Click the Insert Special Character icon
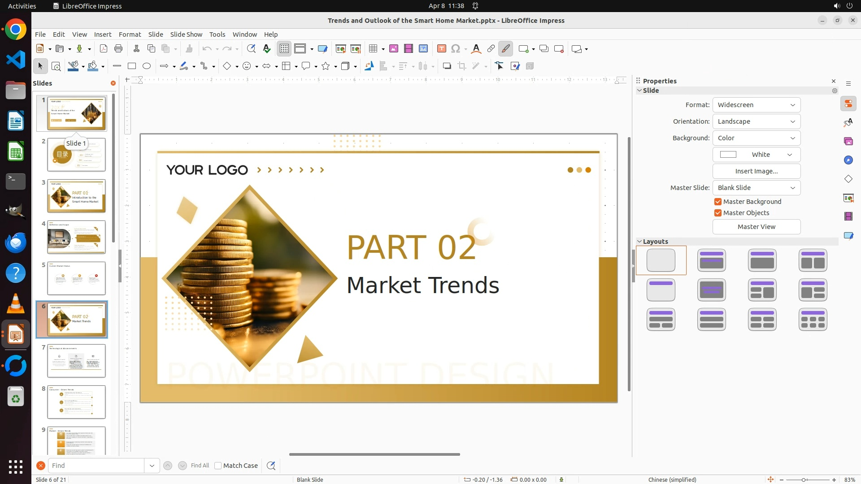The image size is (861, 484). 456,49
